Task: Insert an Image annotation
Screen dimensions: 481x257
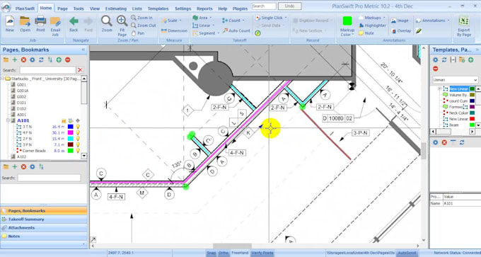Action: pyautogui.click(x=400, y=21)
